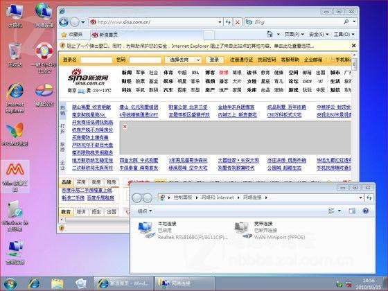The height and width of the screenshot is (291, 388).
Task: Select the 品牌 tab on Sina page
Action: click(x=67, y=182)
